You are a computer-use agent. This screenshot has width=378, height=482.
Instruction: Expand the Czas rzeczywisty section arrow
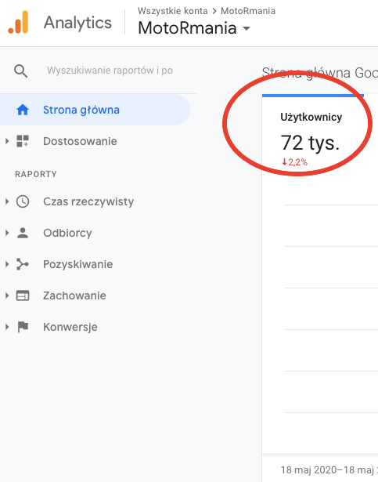7,201
